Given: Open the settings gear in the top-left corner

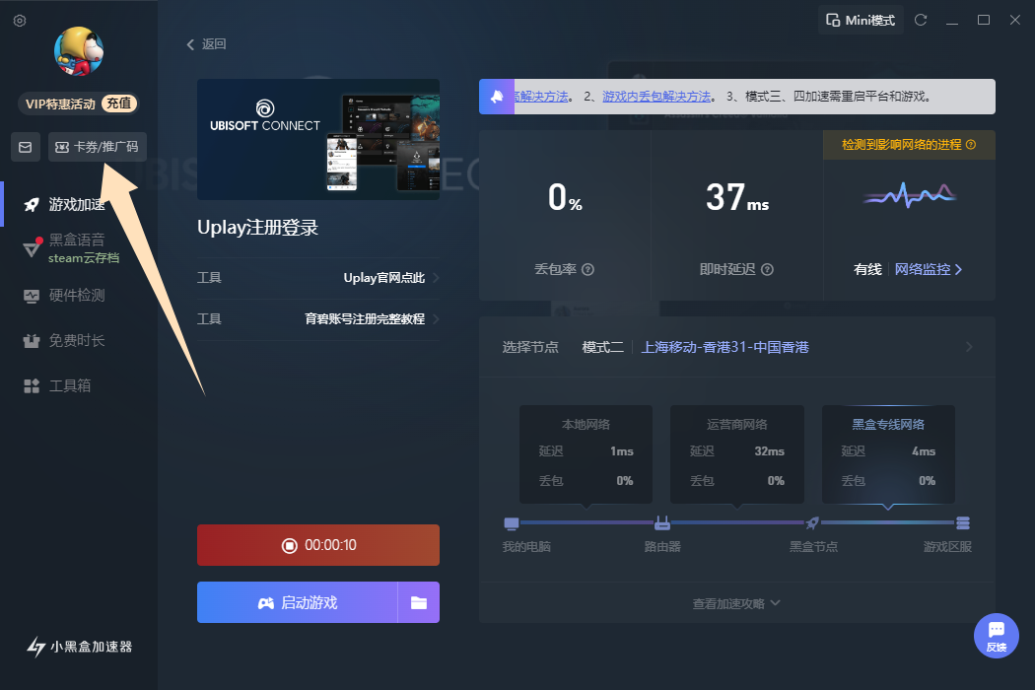Looking at the screenshot, I should tap(19, 20).
